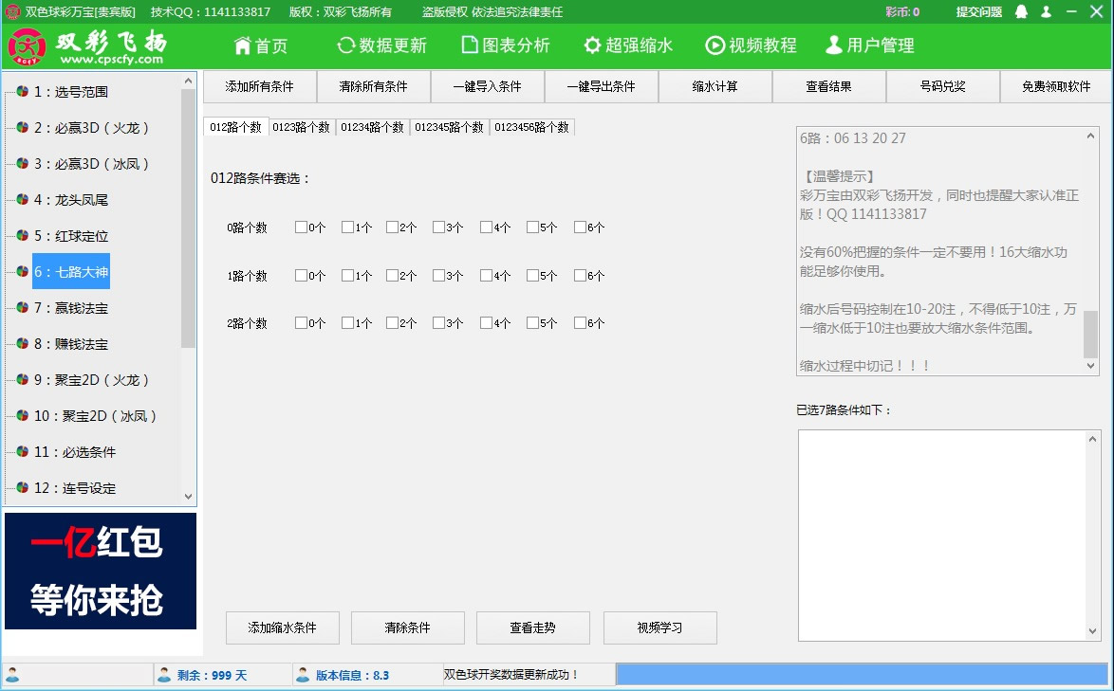Open the 首页 home page
This screenshot has height=691, width=1114.
click(x=261, y=45)
